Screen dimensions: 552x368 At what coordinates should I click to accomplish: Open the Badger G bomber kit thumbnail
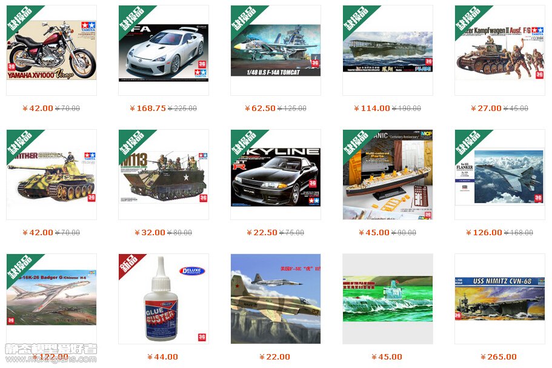coord(52,298)
